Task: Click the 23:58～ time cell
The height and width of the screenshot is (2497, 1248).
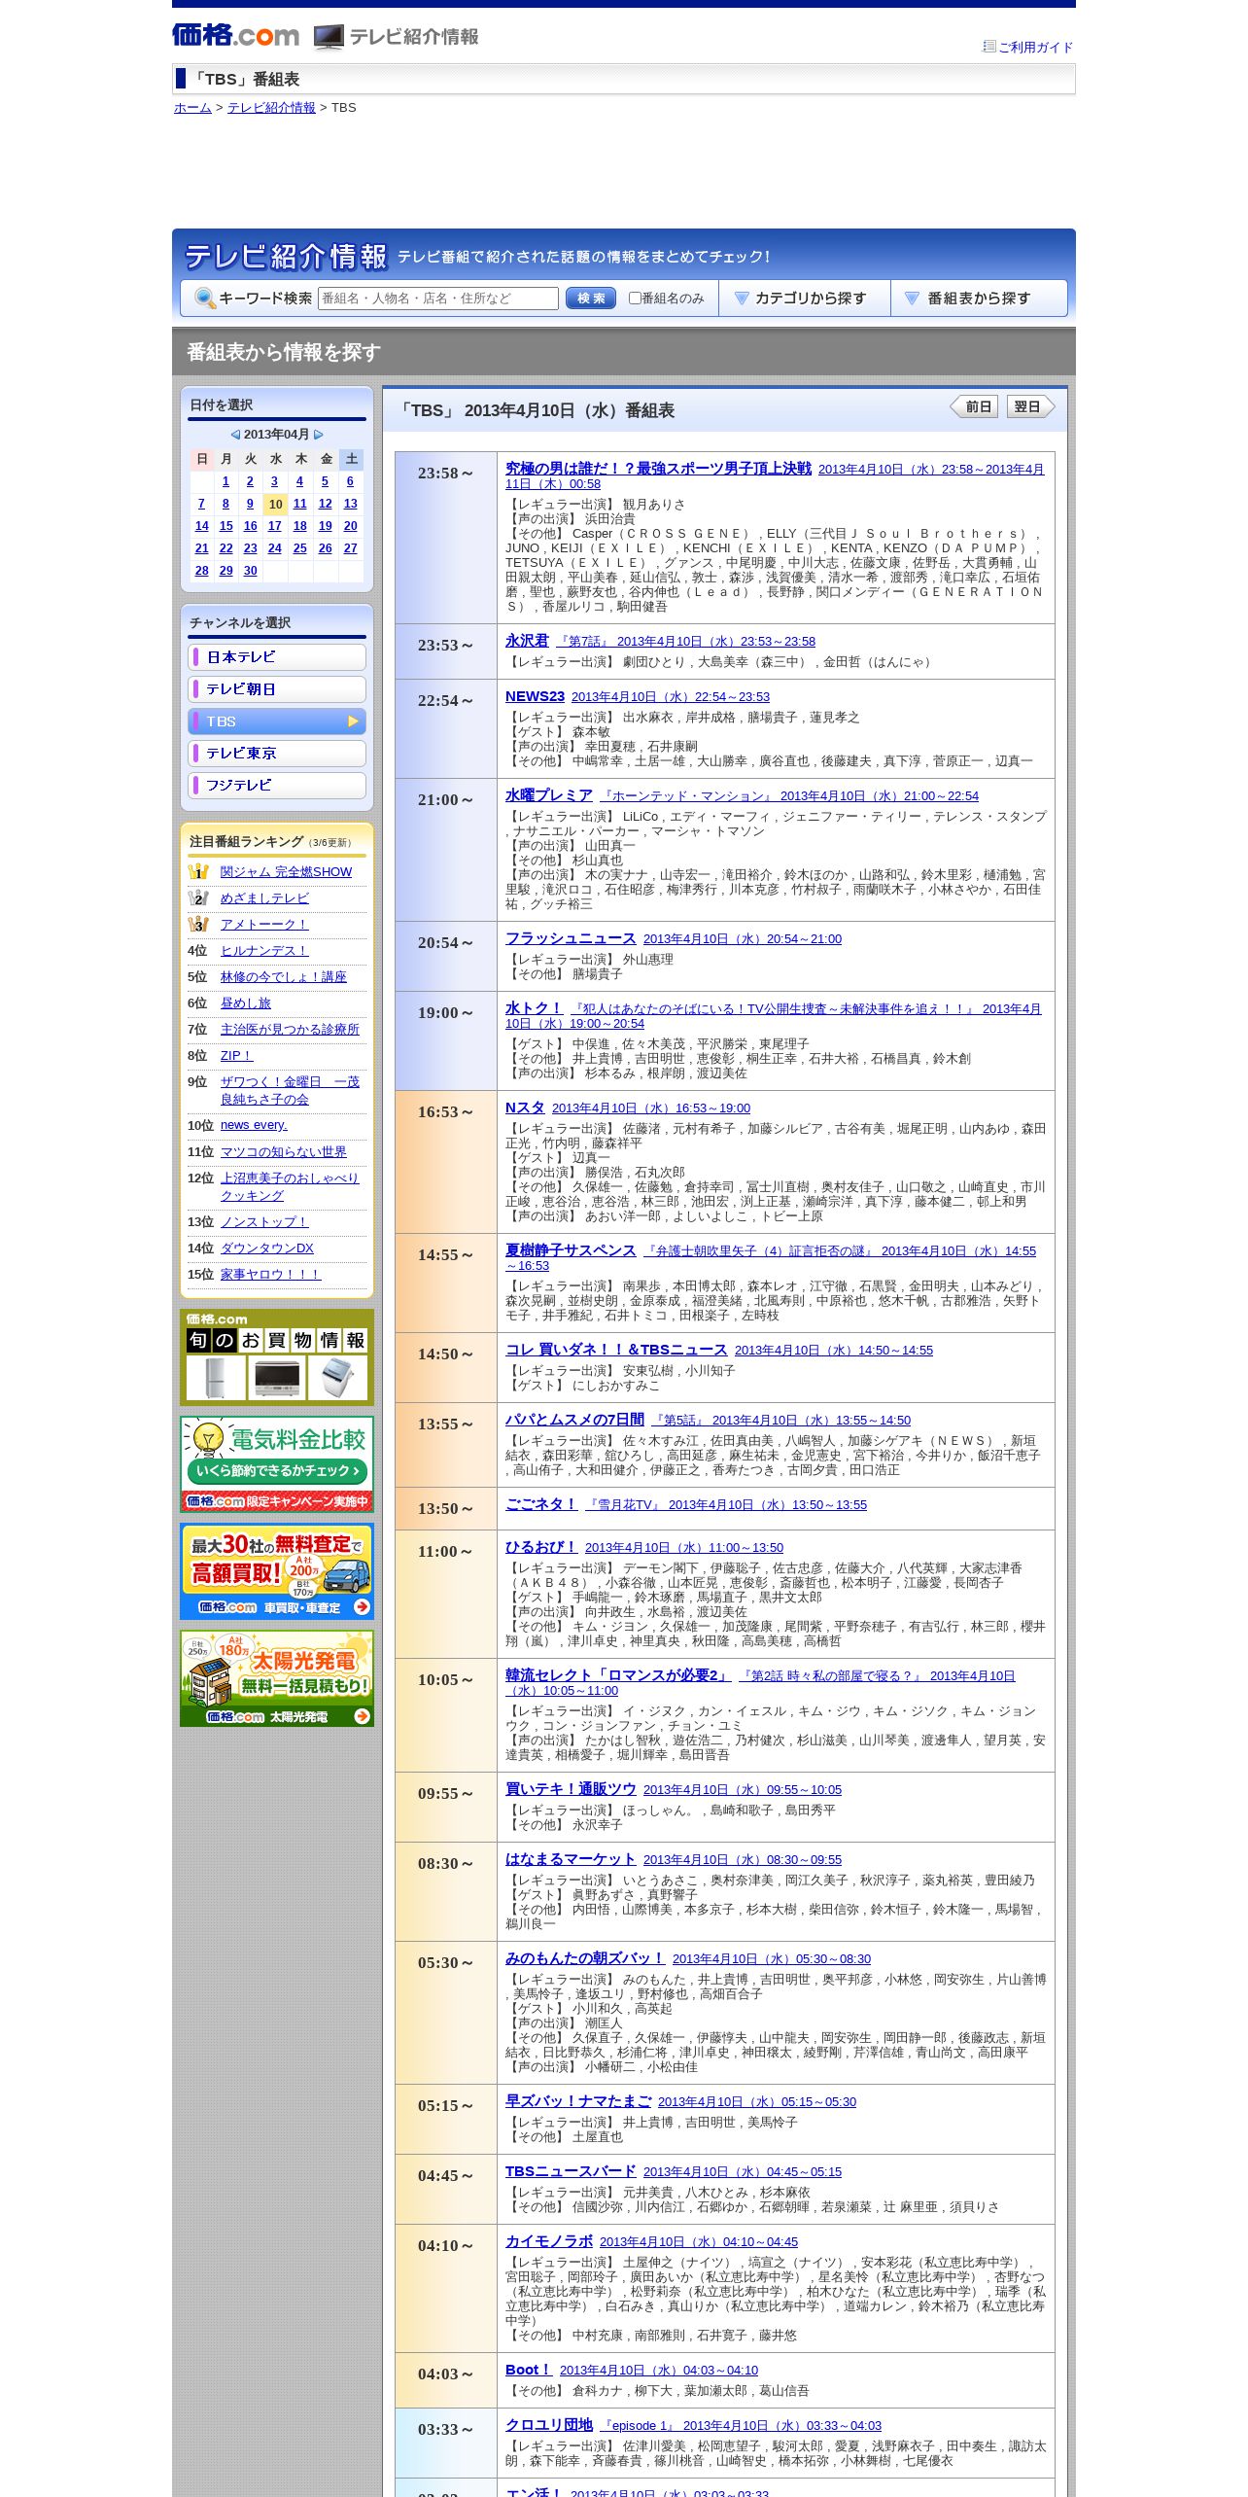Action: (446, 538)
